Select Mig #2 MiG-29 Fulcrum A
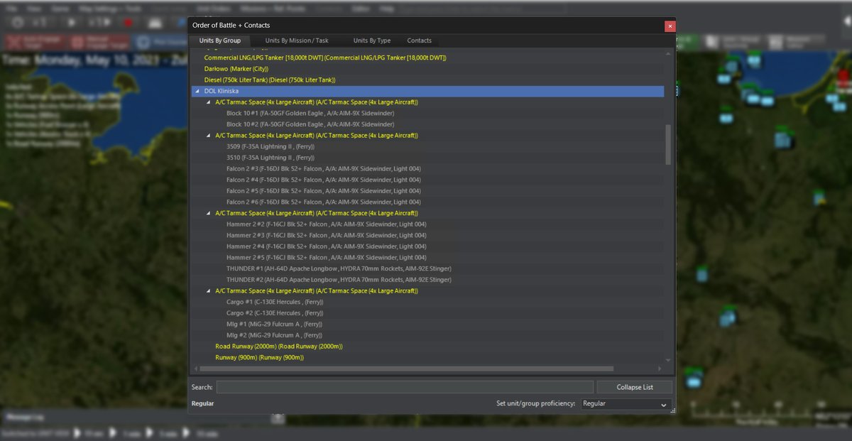This screenshot has height=441, width=852. (x=427, y=335)
